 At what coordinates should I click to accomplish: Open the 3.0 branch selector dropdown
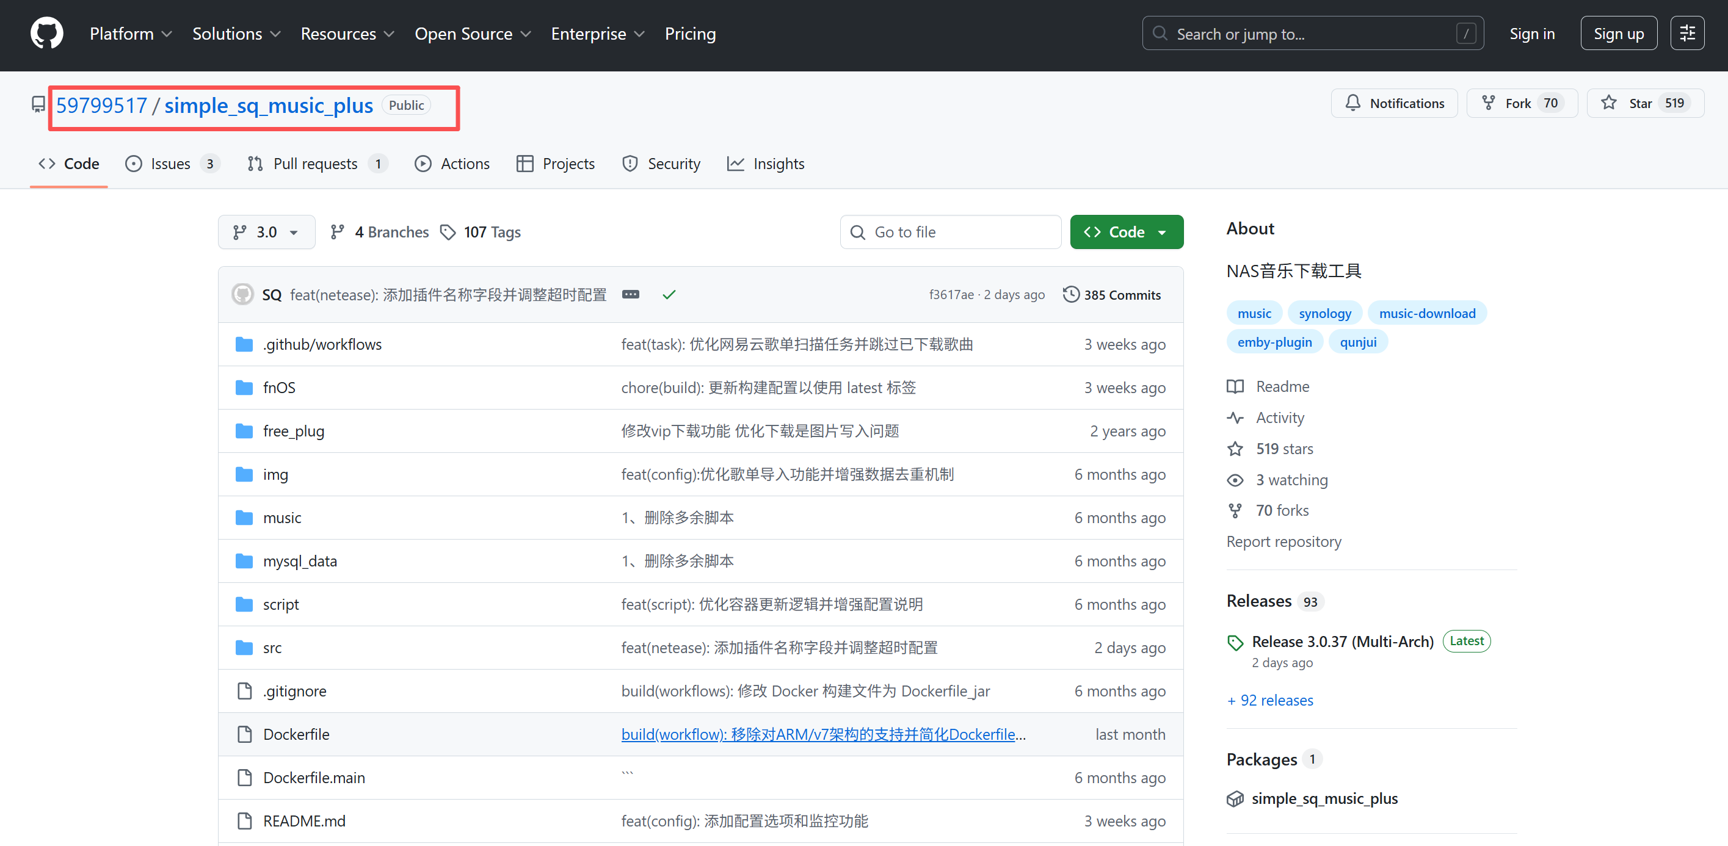pos(266,232)
